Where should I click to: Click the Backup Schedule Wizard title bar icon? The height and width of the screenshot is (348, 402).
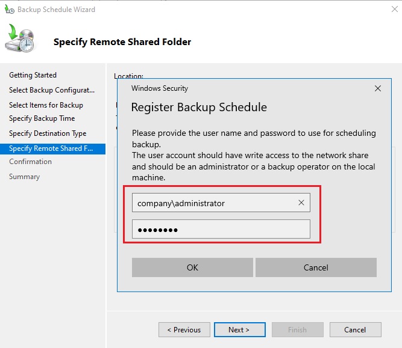pyautogui.click(x=9, y=10)
